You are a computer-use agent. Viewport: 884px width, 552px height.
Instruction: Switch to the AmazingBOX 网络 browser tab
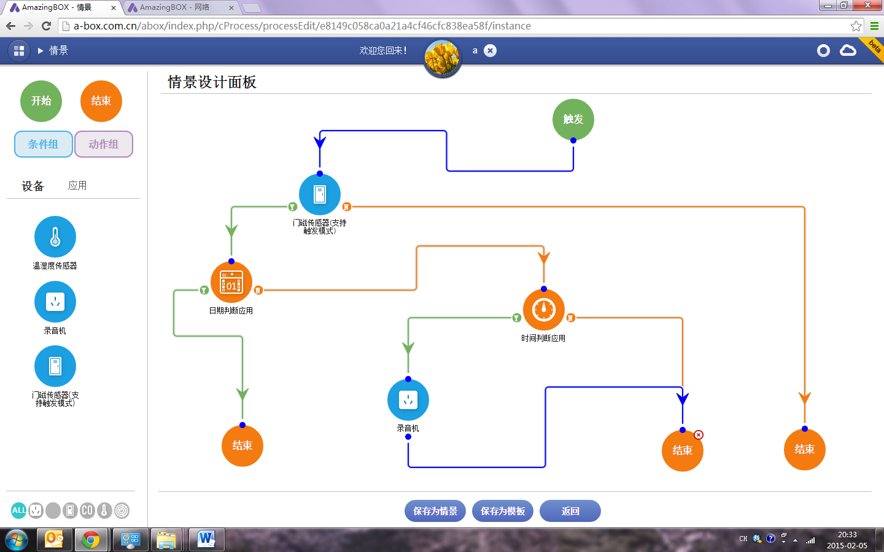pos(178,7)
